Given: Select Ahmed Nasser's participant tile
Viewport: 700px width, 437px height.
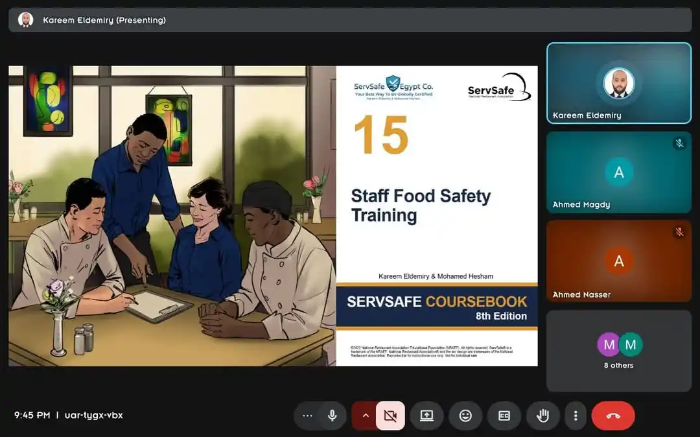Looking at the screenshot, I should tap(619, 261).
